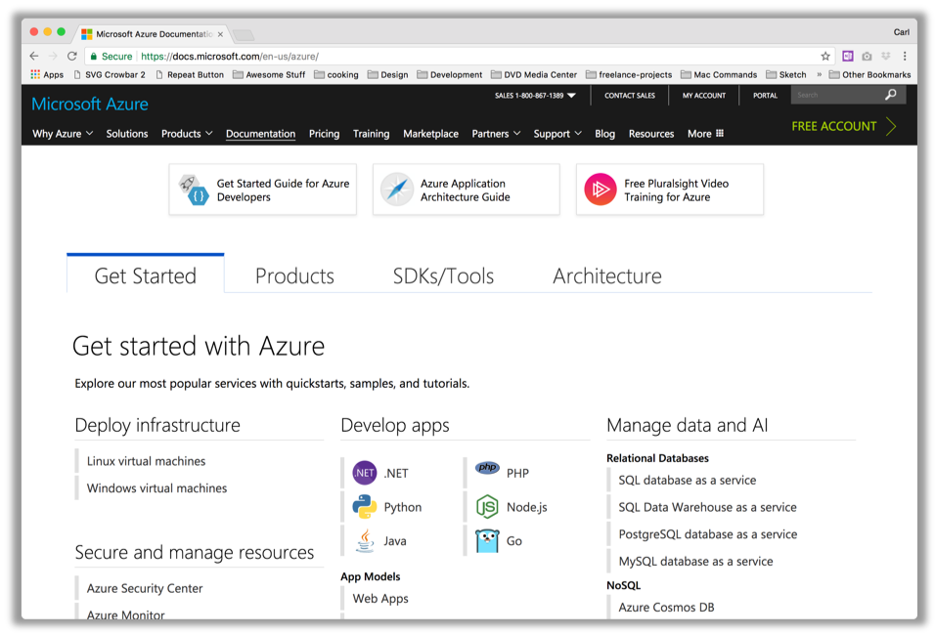Close the Microsoft Azure Documentation tab
The height and width of the screenshot is (635, 935).
[220, 34]
